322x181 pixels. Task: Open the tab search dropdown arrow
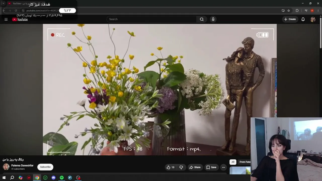click(x=3, y=4)
